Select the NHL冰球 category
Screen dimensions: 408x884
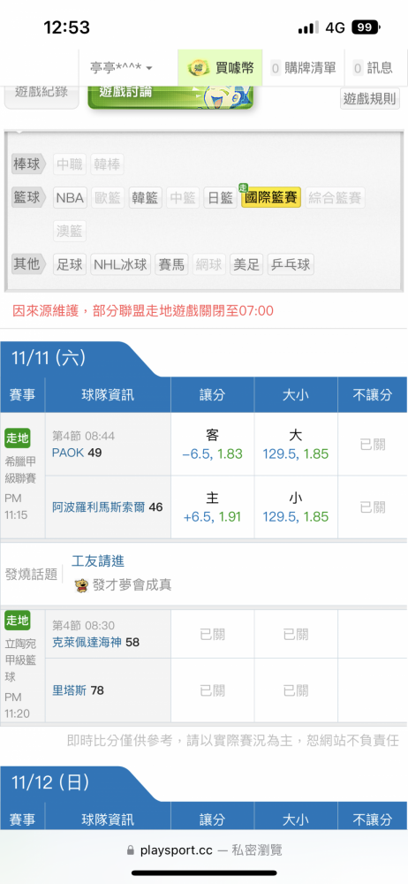tap(121, 264)
